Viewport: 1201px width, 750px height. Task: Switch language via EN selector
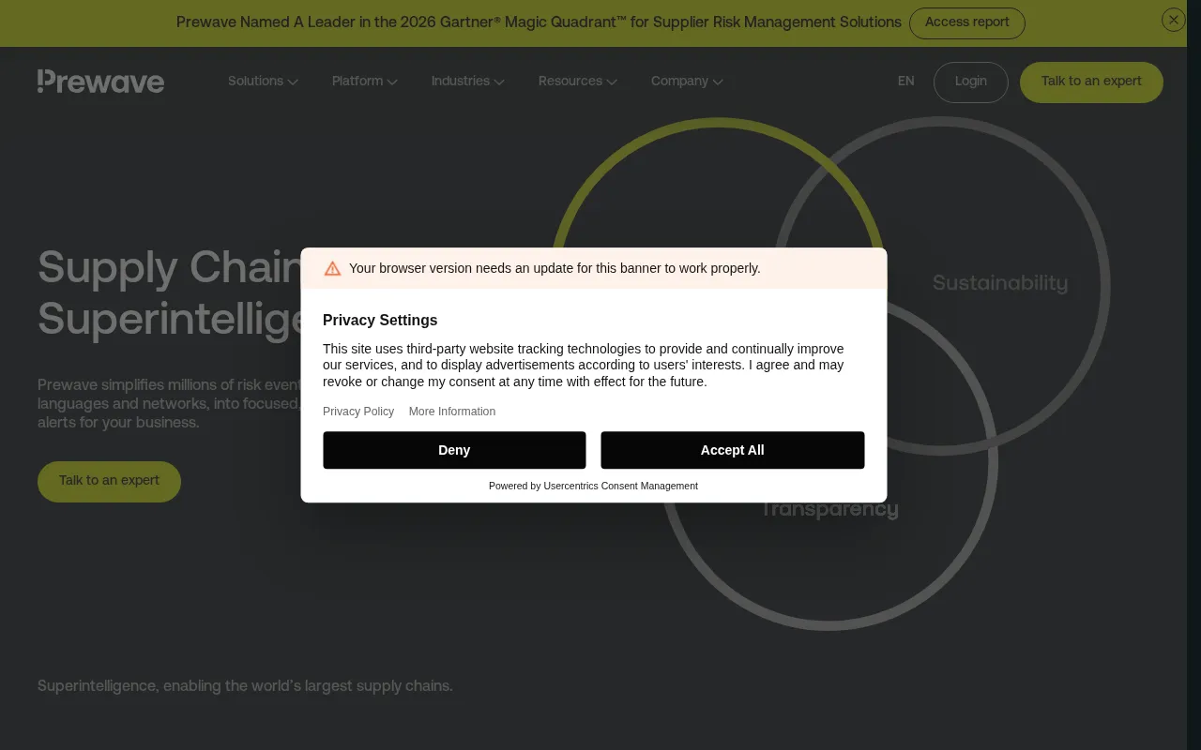[x=905, y=82]
